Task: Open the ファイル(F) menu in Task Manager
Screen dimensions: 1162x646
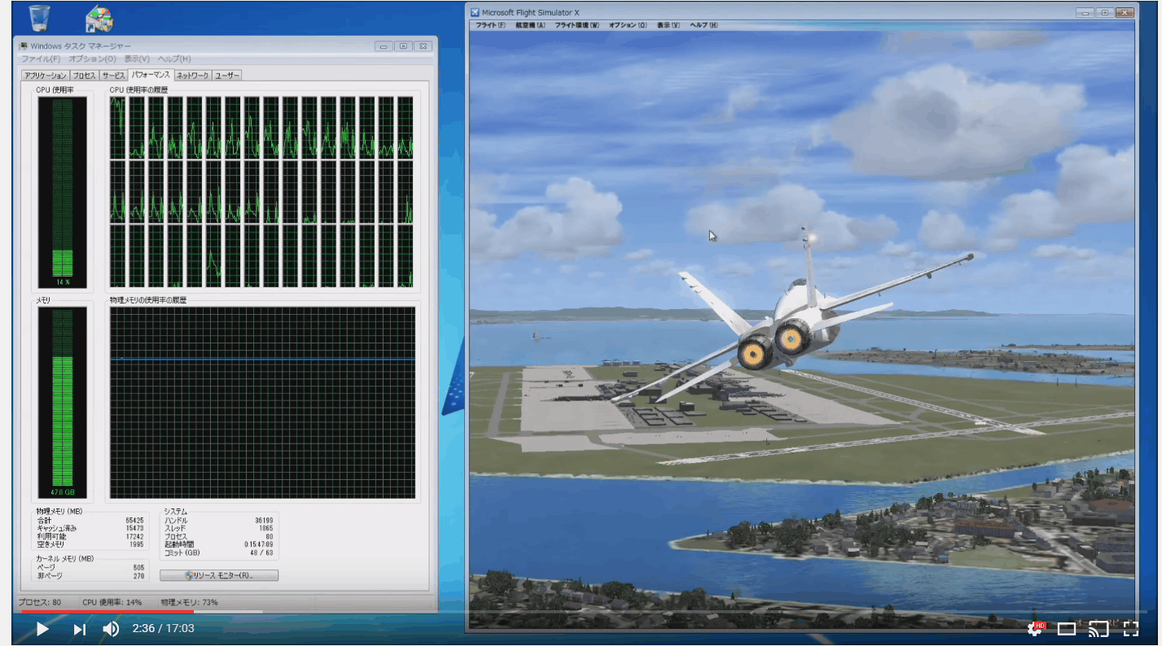Action: tap(41, 59)
